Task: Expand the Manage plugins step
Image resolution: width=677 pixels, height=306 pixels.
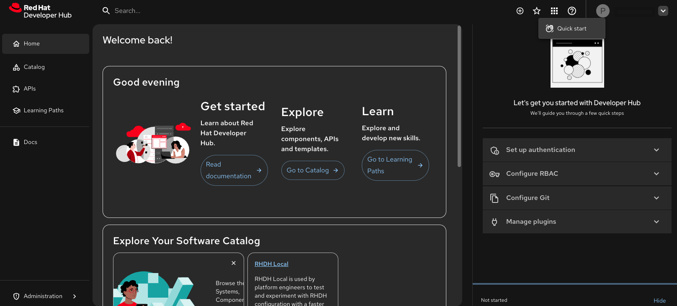Action: pyautogui.click(x=577, y=222)
